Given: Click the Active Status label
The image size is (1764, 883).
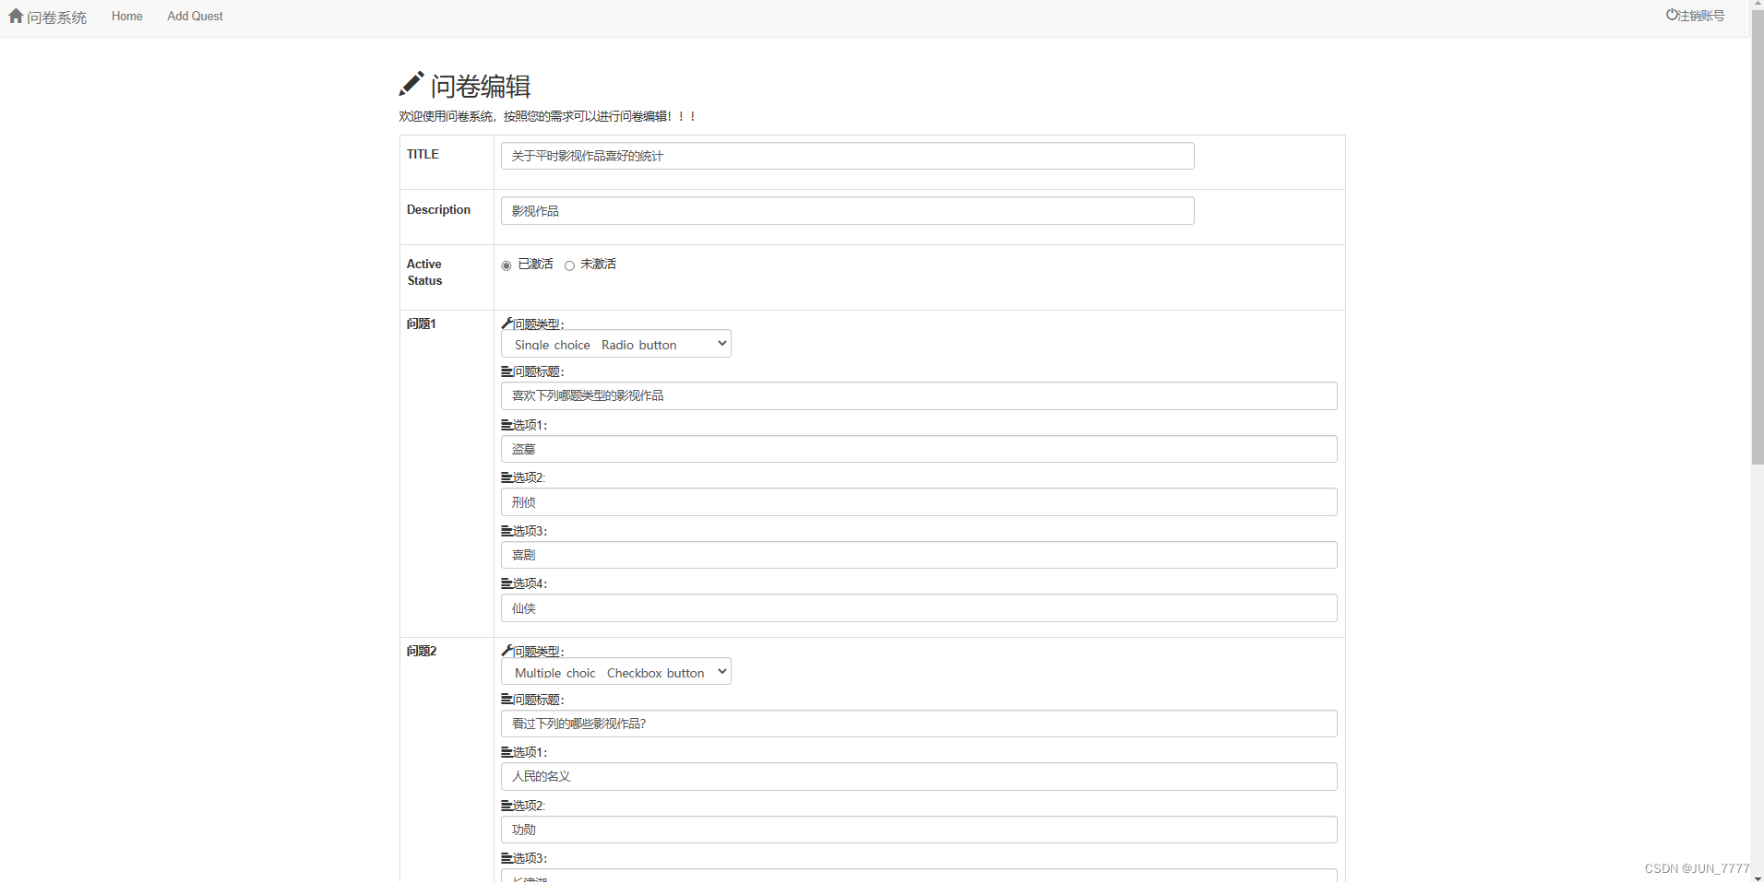Looking at the screenshot, I should coord(424,272).
